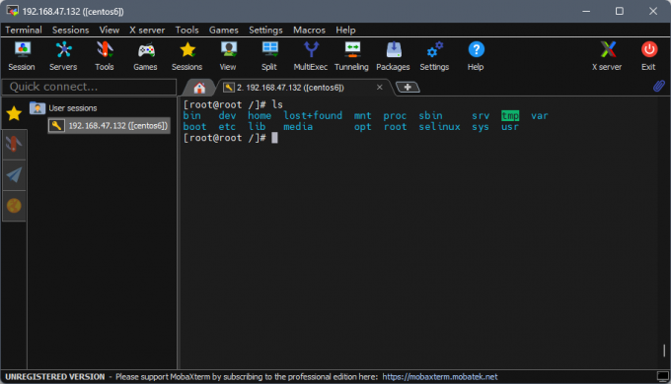Open the Tunneling tool
The height and width of the screenshot is (384, 671).
pos(351,56)
